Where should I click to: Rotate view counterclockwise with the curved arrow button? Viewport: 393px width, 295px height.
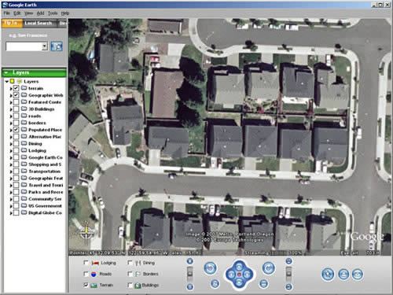(x=210, y=268)
